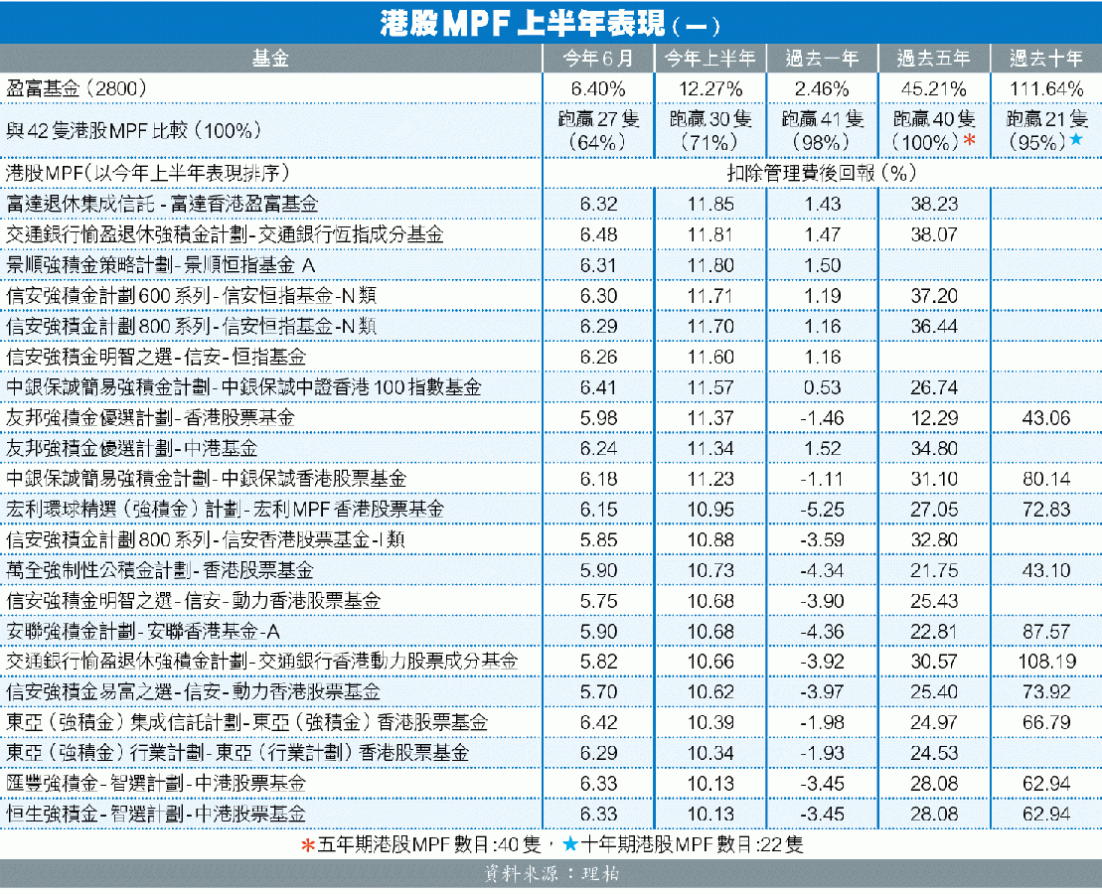Screen dimensions: 1102x894
Task: Click the 過去一年 column header
Action: click(x=822, y=59)
